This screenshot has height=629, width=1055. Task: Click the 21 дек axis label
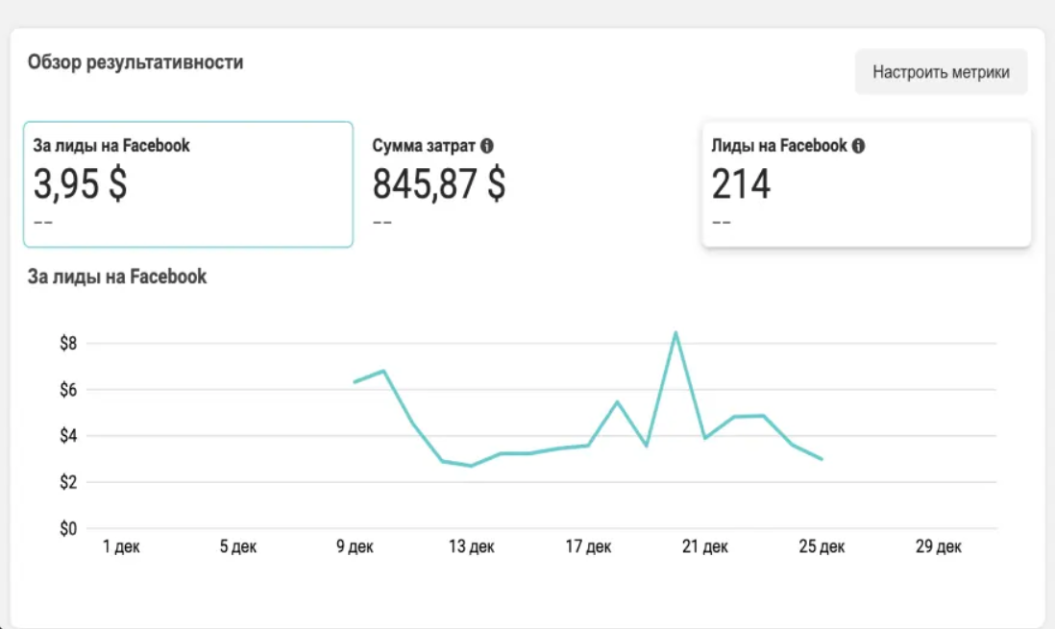[705, 546]
